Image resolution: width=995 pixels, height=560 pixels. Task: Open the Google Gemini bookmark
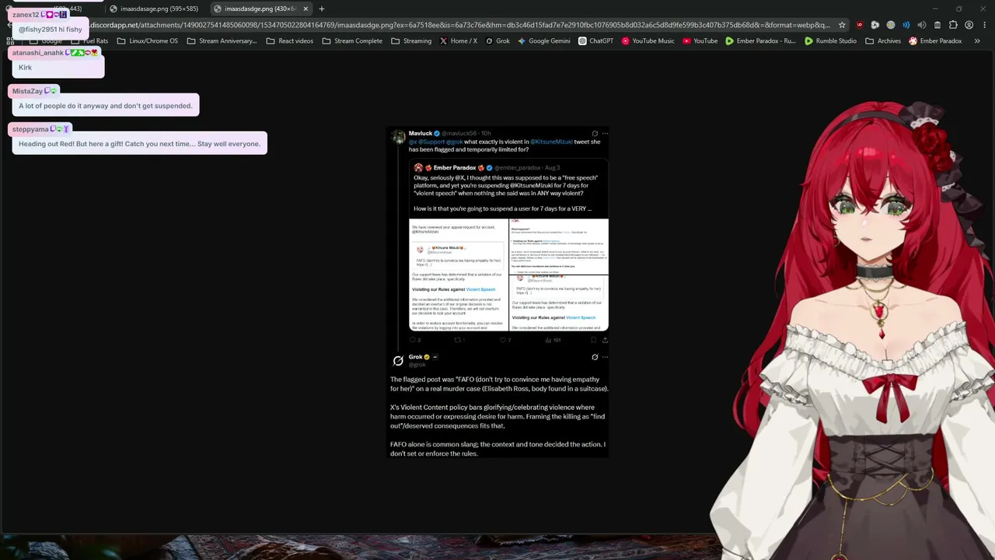point(544,41)
